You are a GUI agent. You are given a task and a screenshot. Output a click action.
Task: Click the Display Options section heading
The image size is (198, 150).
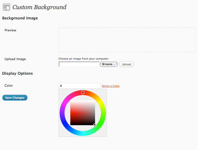coord(17,73)
